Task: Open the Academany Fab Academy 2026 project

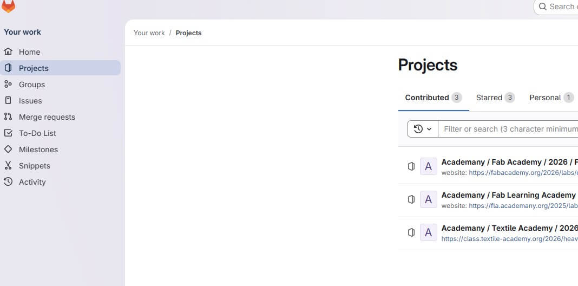Action: click(509, 162)
